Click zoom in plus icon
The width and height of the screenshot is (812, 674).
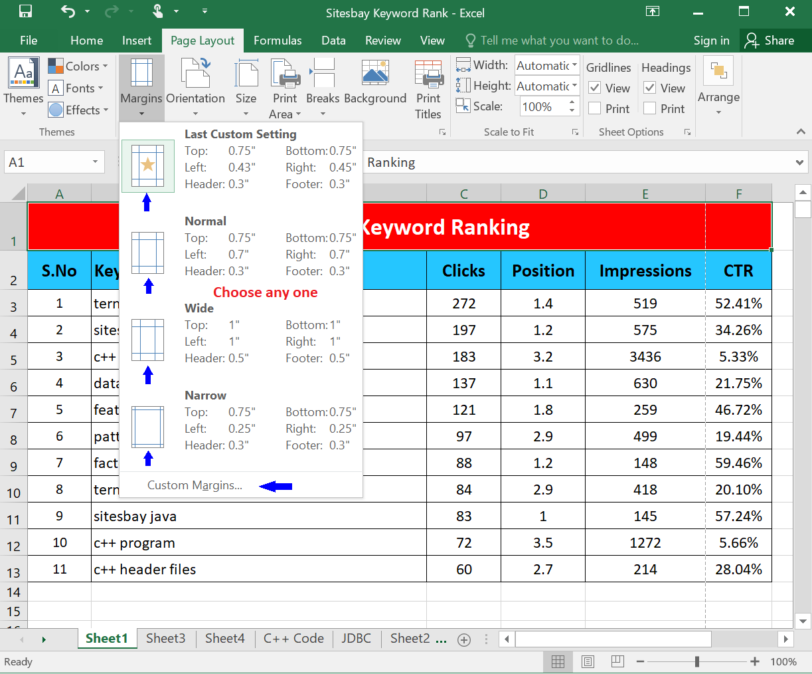coord(755,661)
